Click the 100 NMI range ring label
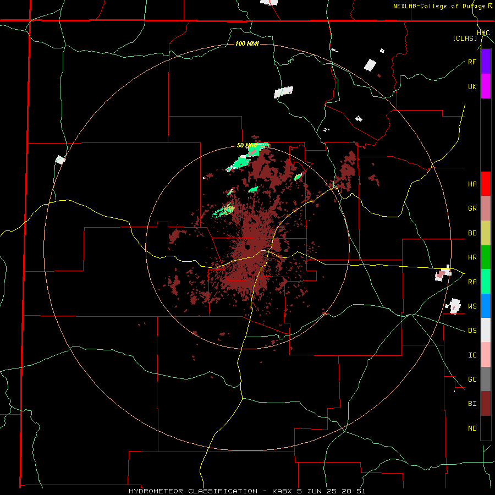The image size is (495, 495). click(x=247, y=43)
